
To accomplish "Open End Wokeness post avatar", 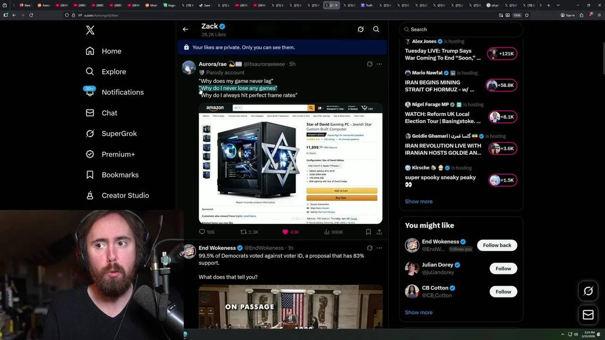I will (x=189, y=251).
